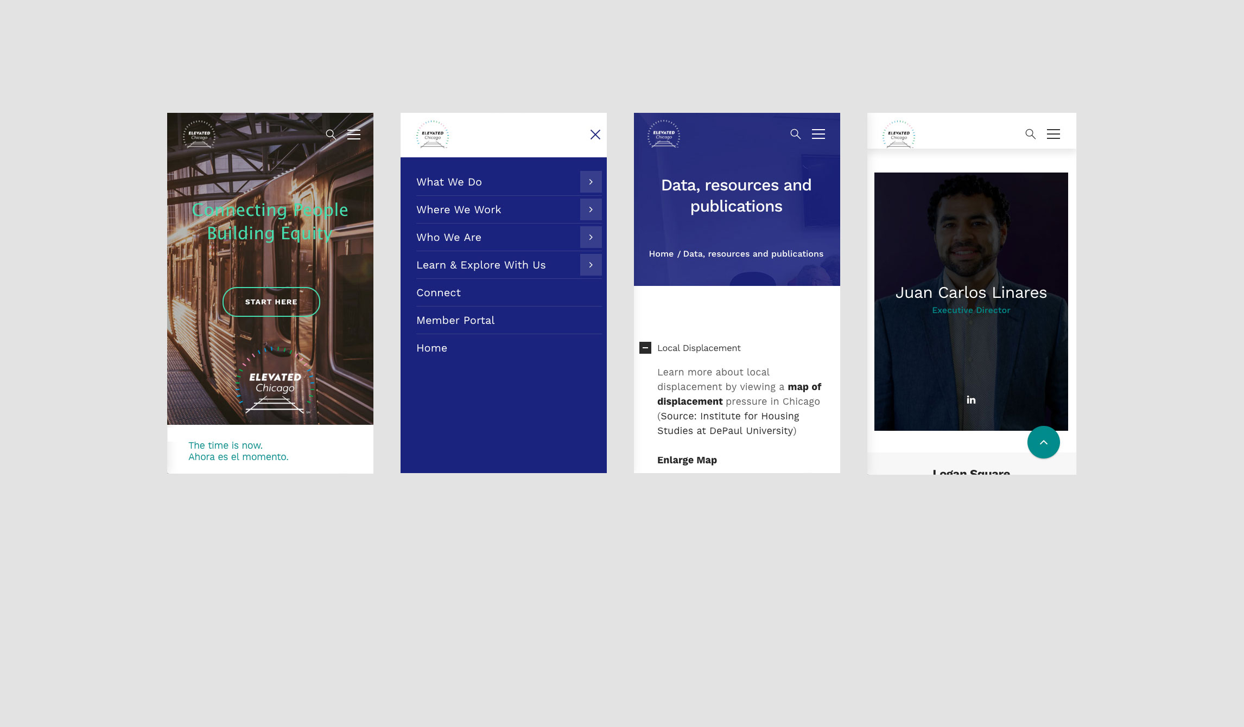Screen dimensions: 1244x727
Task: Click the Elevated Chicago logo in the menu header
Action: point(433,134)
